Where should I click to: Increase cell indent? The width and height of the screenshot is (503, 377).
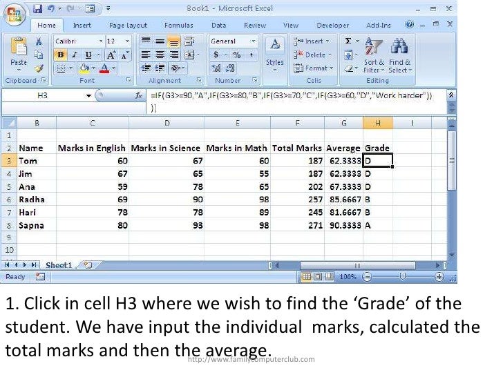[x=160, y=68]
